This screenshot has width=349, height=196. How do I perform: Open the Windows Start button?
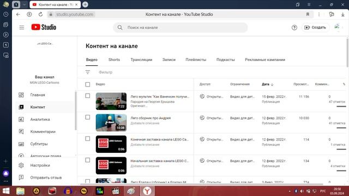point(6,191)
